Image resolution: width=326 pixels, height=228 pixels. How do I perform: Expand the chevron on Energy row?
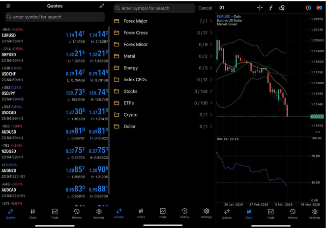pyautogui.click(x=211, y=68)
